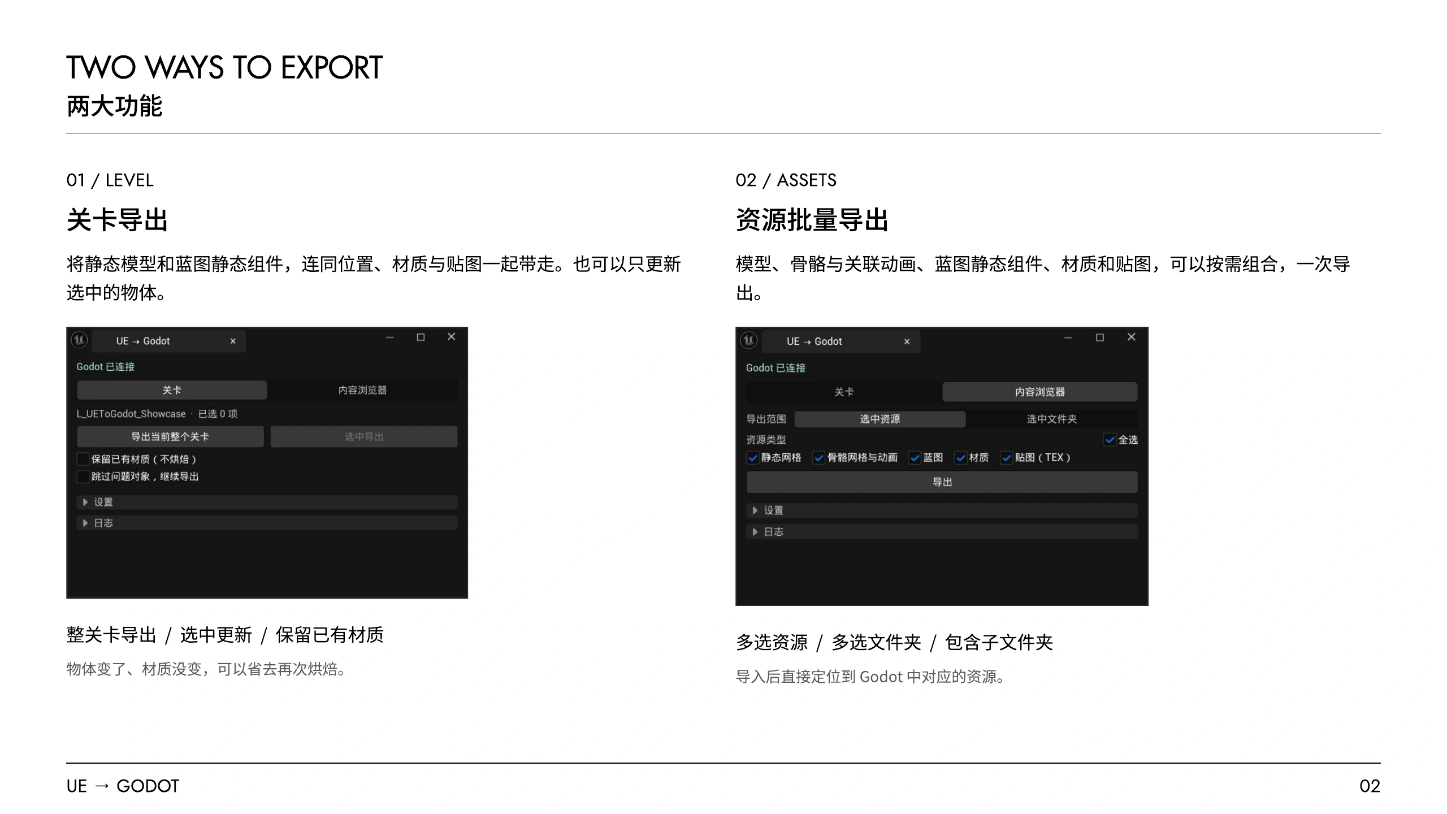Click the UE → Godot tab title in left window
Screen dimensions: 1447x814
pos(143,341)
